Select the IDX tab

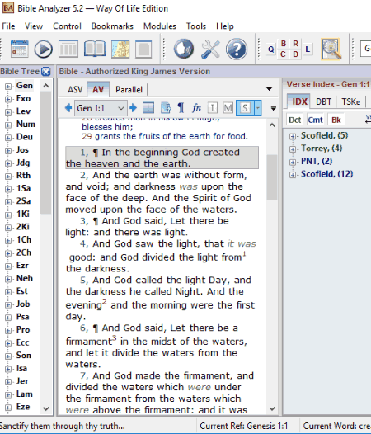(x=299, y=101)
